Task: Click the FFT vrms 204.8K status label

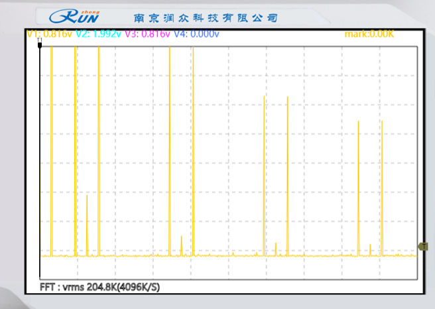Action: (99, 287)
